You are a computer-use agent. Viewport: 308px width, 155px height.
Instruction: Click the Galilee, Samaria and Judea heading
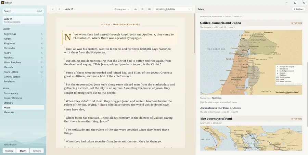click(x=220, y=23)
